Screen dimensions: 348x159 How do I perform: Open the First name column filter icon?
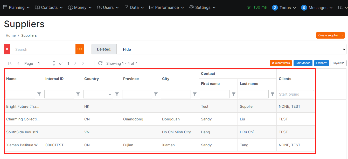(x=234, y=95)
